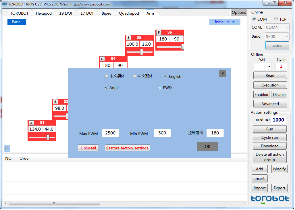Click the Enabled button
This screenshot has height=210, width=295.
point(261,95)
